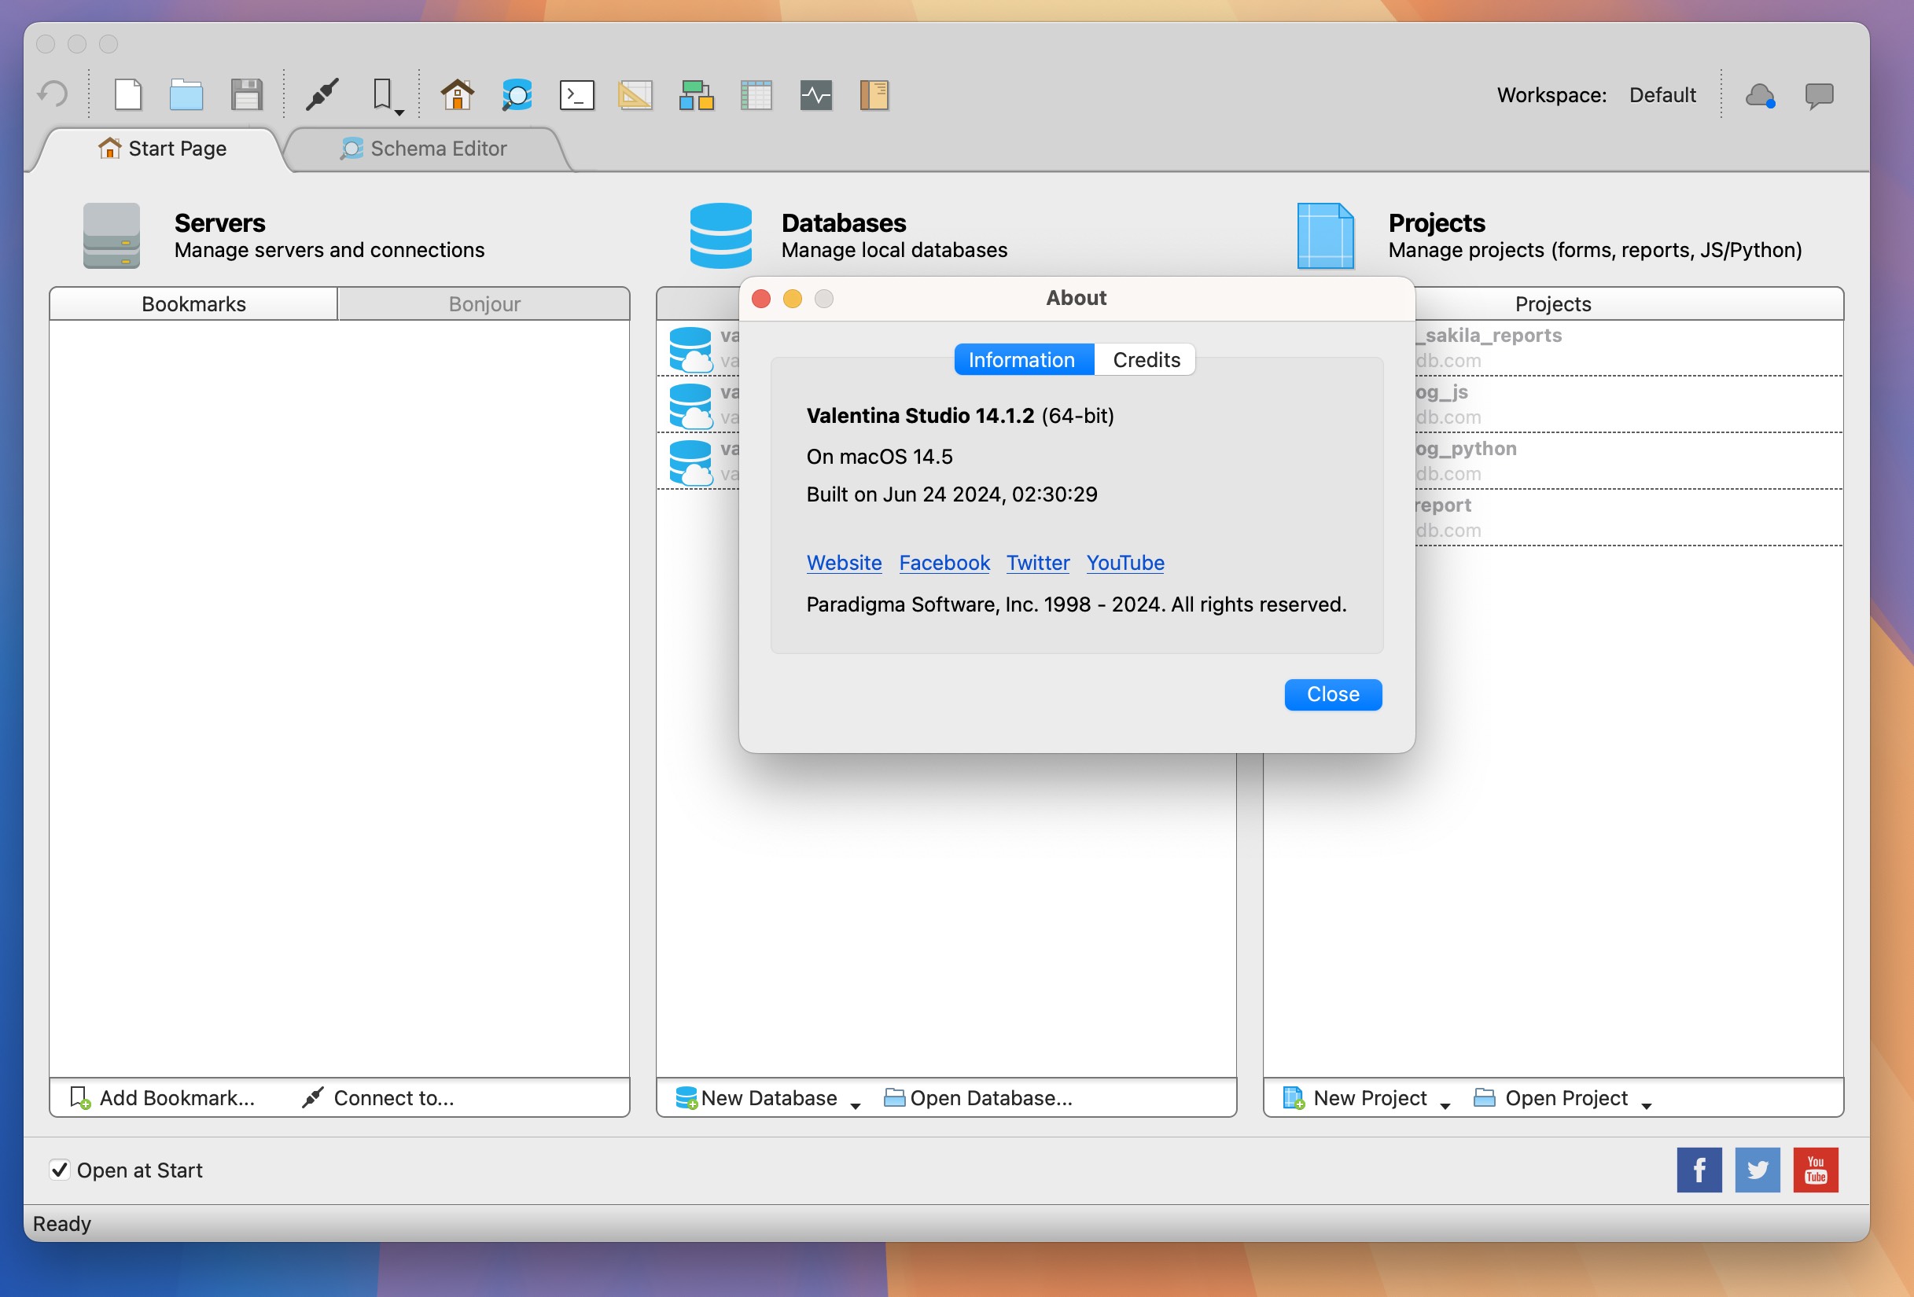This screenshot has height=1297, width=1914.
Task: Open the Facebook link in About
Action: point(944,563)
